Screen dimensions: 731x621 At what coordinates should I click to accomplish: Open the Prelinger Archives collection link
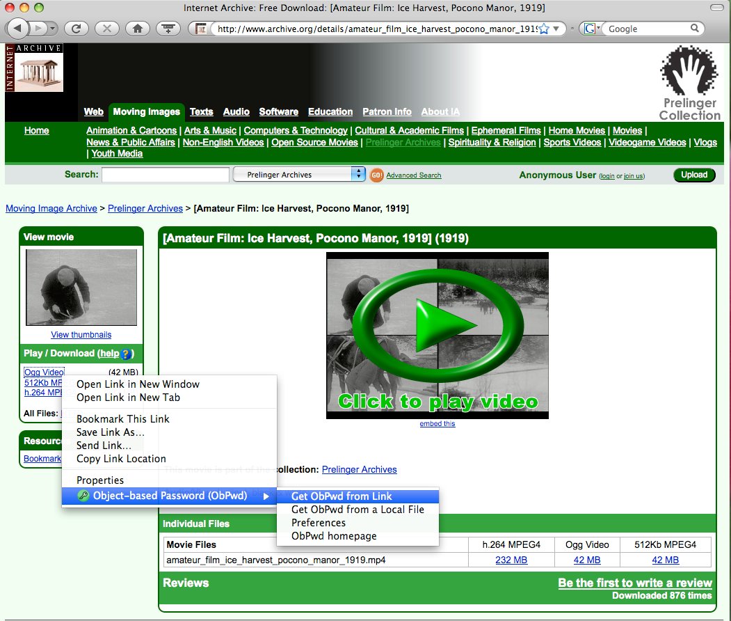(360, 469)
